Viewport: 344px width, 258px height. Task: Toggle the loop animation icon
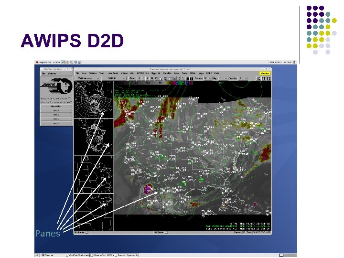156,78
